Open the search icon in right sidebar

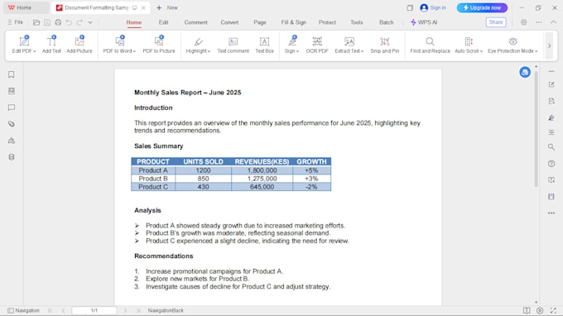(x=551, y=147)
